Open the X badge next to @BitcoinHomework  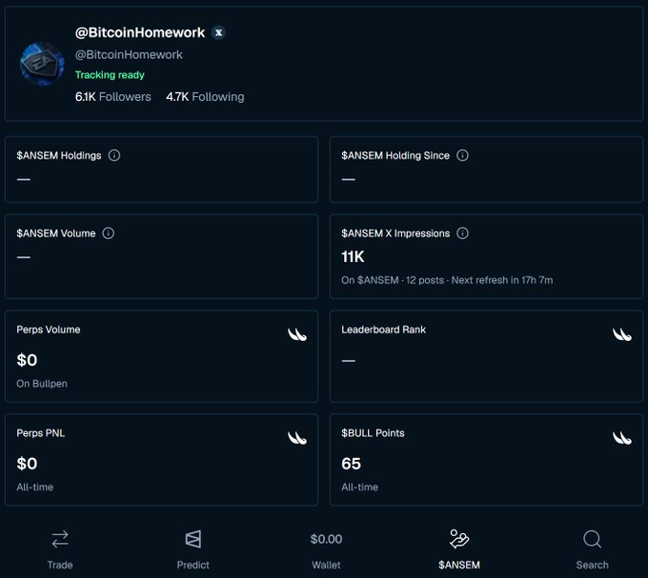point(218,32)
